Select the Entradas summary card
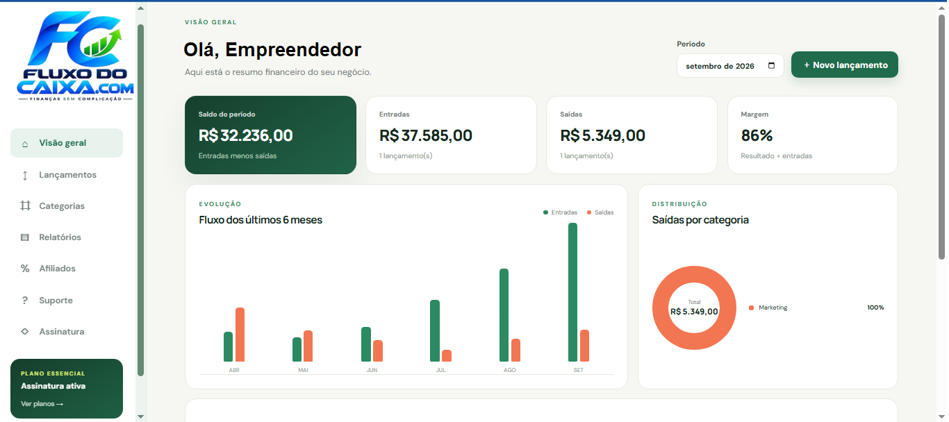This screenshot has height=422, width=949. coord(451,135)
